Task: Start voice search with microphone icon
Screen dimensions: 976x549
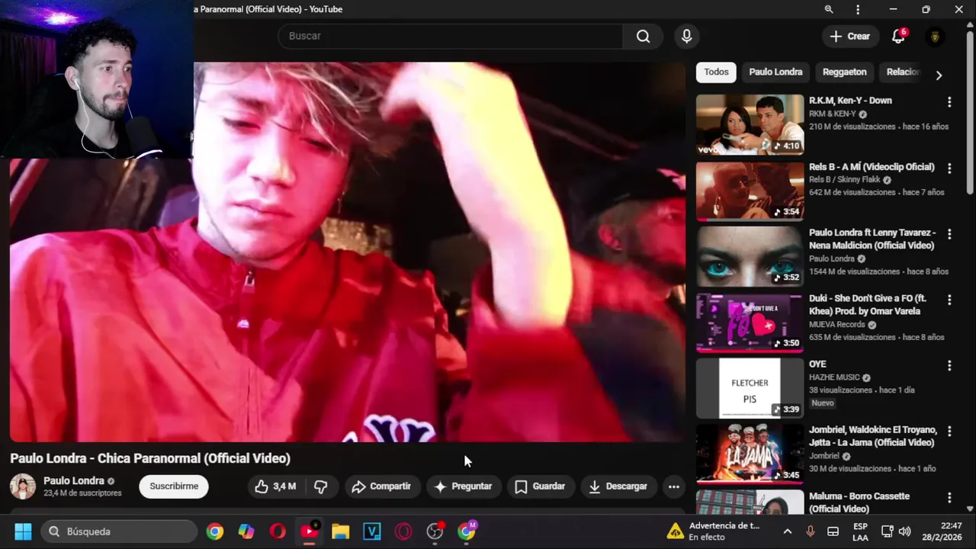Action: click(686, 37)
